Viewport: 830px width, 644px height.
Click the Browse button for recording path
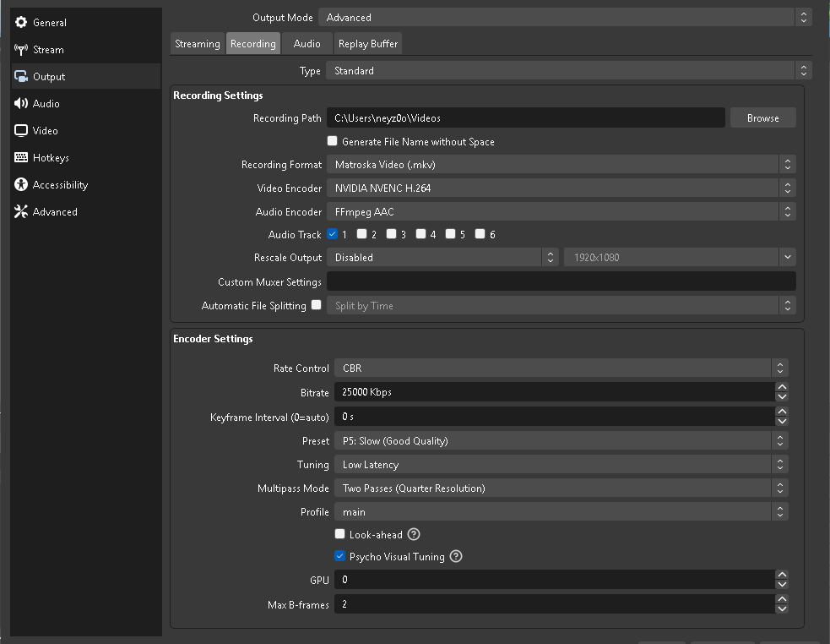pos(762,117)
